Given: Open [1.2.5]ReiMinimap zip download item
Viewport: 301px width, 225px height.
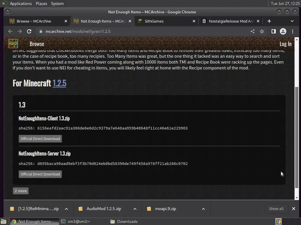Looking at the screenshot, I should 39,209.
